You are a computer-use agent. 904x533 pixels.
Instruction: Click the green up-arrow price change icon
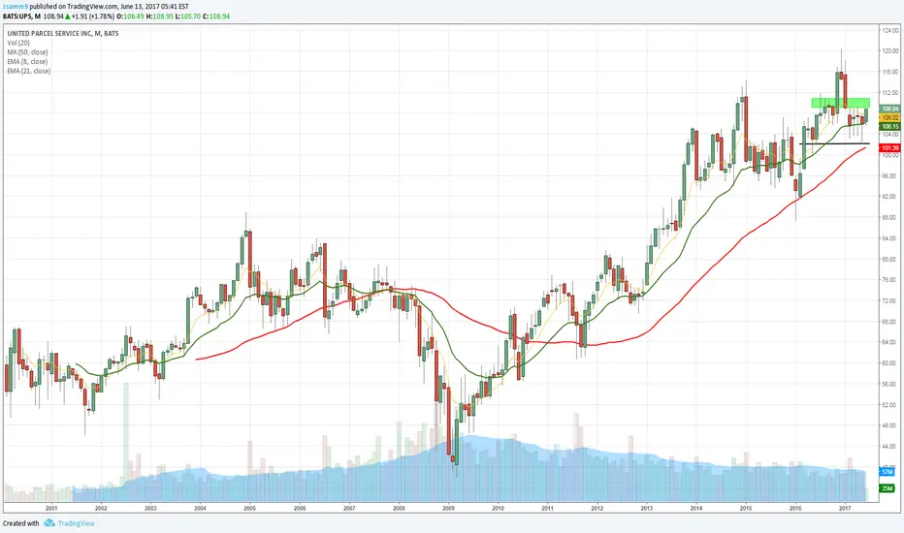tap(68, 16)
